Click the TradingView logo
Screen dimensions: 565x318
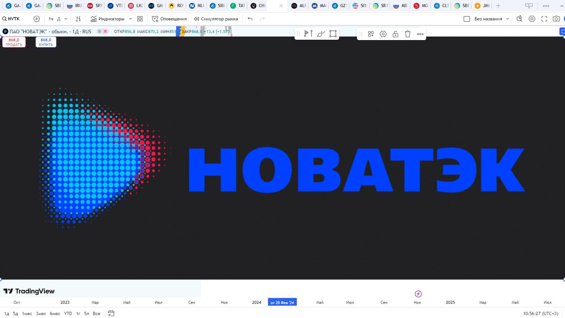(x=29, y=291)
